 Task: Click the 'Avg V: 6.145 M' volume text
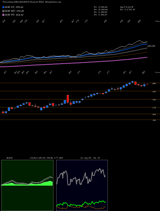tap(126, 7)
